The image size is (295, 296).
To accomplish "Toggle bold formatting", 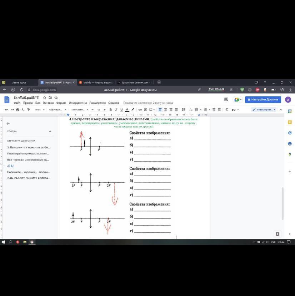I will click(x=111, y=110).
